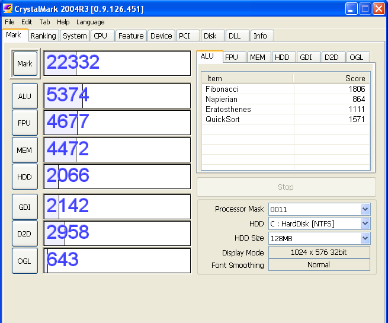Viewport: 388px width, 323px height.
Task: Click the Score column header
Action: pyautogui.click(x=331, y=78)
